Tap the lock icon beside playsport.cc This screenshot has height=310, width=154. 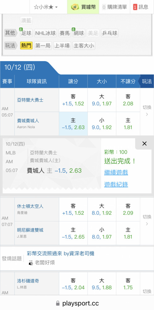tap(58, 303)
